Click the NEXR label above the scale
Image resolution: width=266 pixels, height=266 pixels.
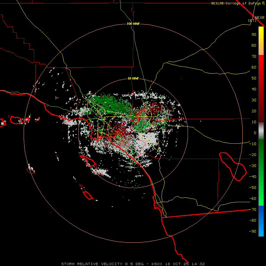260,18
